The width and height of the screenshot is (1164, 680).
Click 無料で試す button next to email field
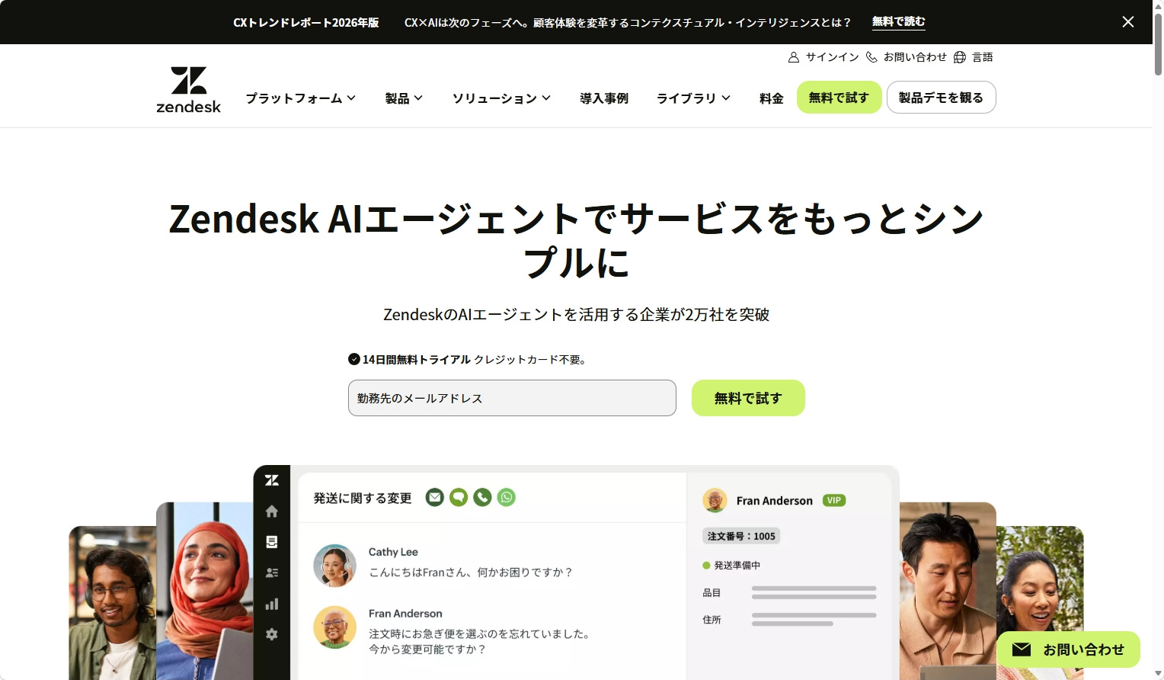click(x=748, y=398)
